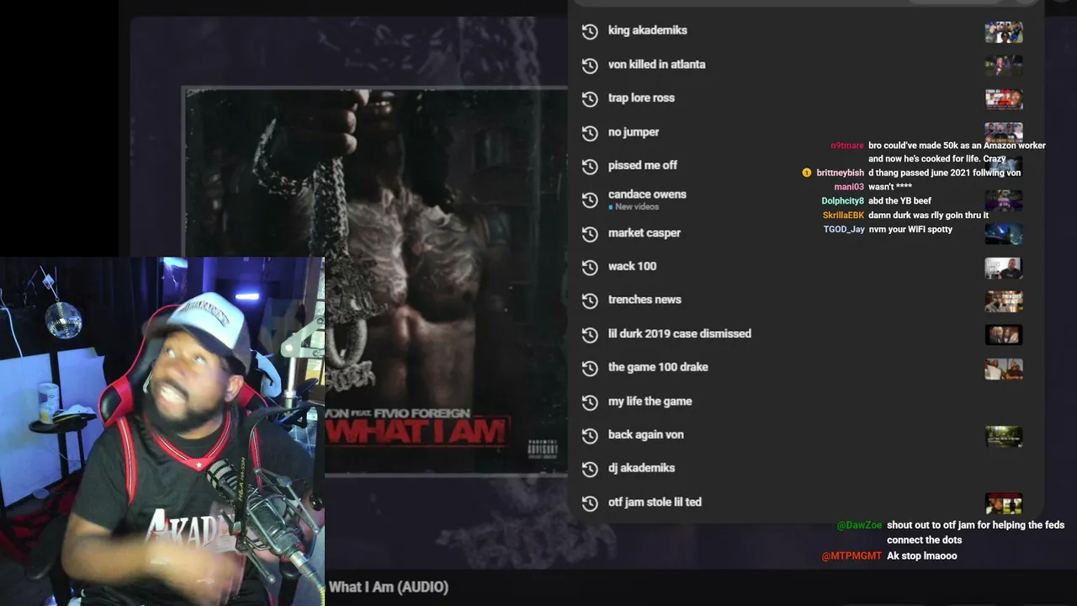This screenshot has width=1077, height=606.
Task: Click chat username 'brittneybish'
Action: [x=840, y=173]
